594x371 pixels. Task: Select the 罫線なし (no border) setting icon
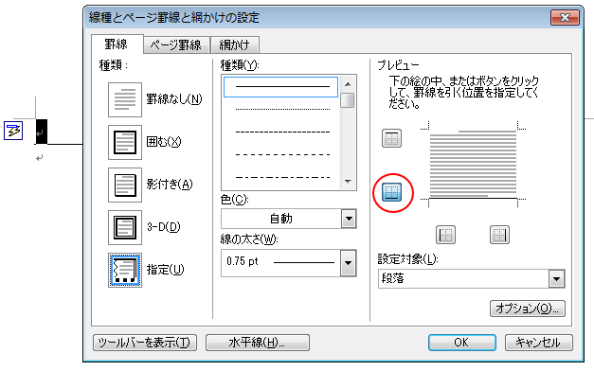click(125, 100)
